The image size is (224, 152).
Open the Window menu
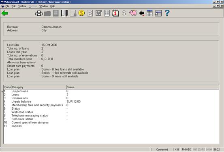coord(44,6)
